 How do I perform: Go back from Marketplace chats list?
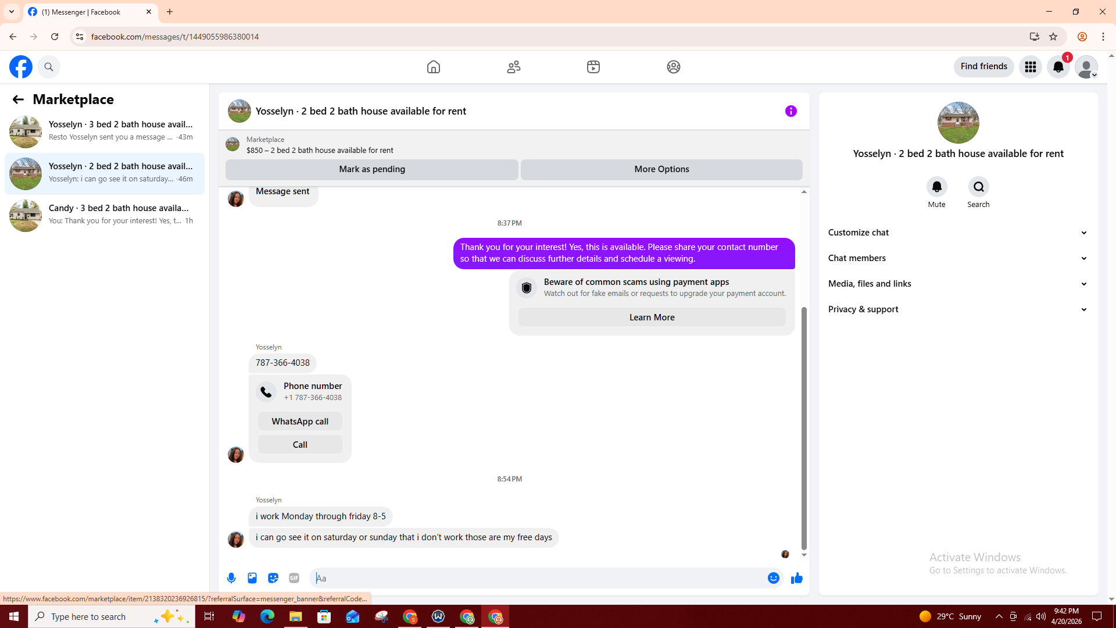(x=18, y=99)
